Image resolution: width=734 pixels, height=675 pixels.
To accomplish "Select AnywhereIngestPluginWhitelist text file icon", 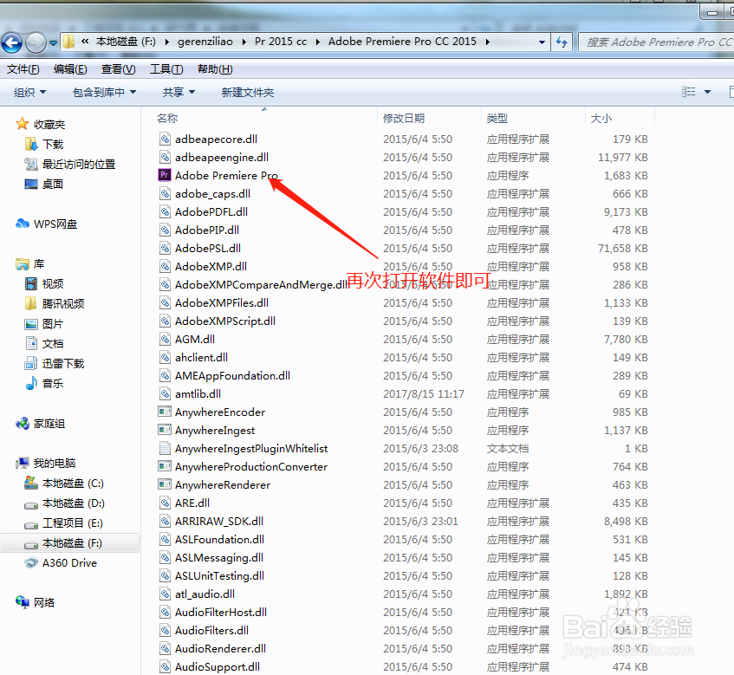I will [165, 449].
